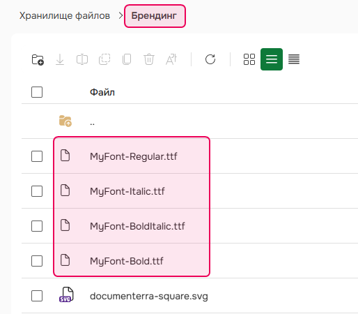
Task: Click the Брендинг breadcrumb
Action: coord(154,16)
